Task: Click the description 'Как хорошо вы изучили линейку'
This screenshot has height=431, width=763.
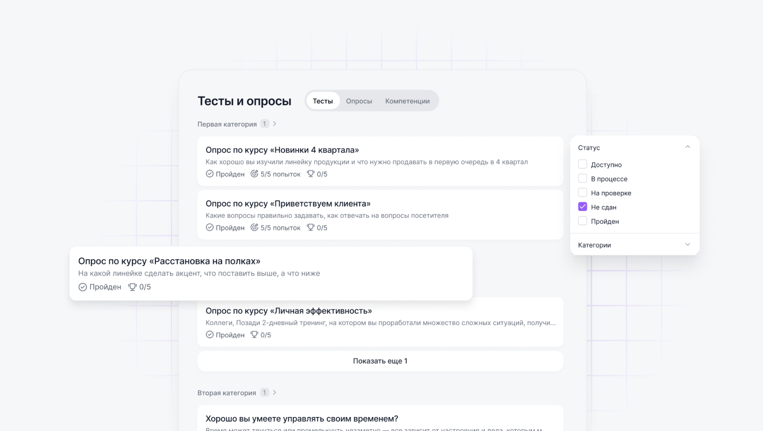Action: tap(367, 162)
